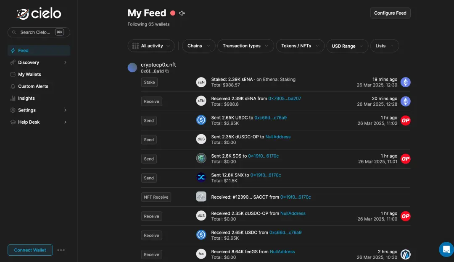Toggle the red live feed indicator
The width and height of the screenshot is (454, 262).
pyautogui.click(x=173, y=13)
